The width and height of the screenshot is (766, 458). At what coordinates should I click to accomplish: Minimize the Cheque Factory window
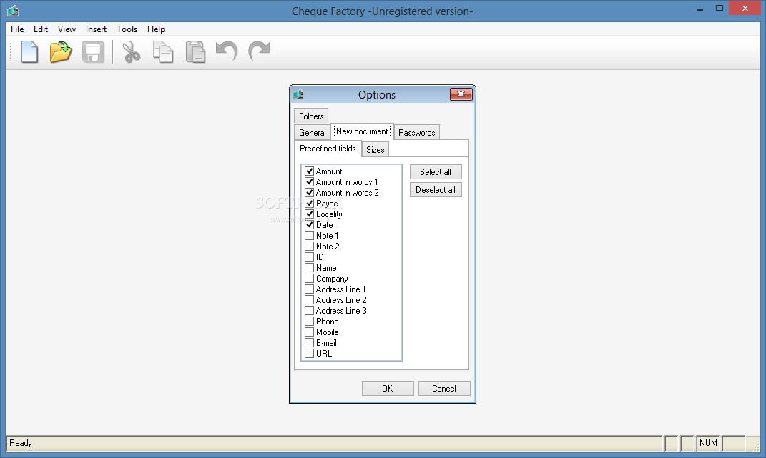(700, 9)
